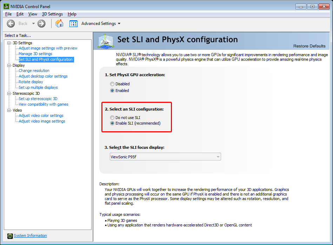Click the Back navigation arrow
This screenshot has height=245, width=333.
coord(11,23)
